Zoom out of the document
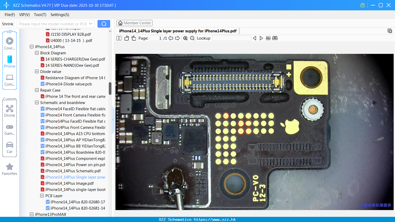 192,38
